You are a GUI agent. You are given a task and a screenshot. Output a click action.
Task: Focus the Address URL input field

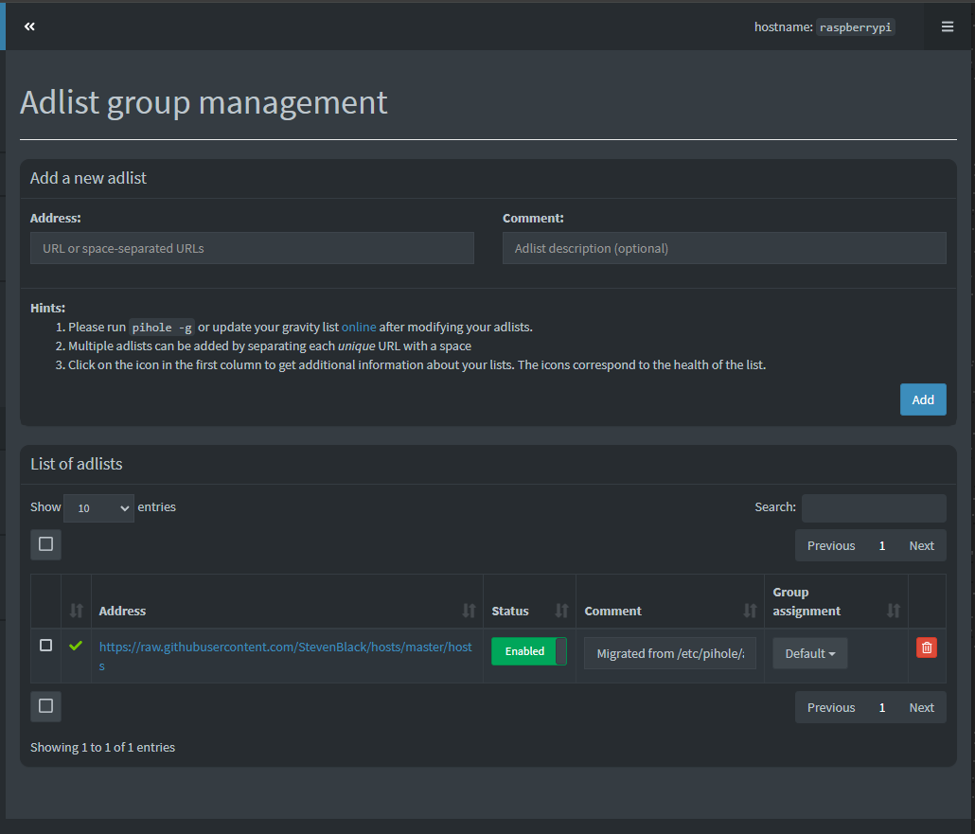pos(252,248)
